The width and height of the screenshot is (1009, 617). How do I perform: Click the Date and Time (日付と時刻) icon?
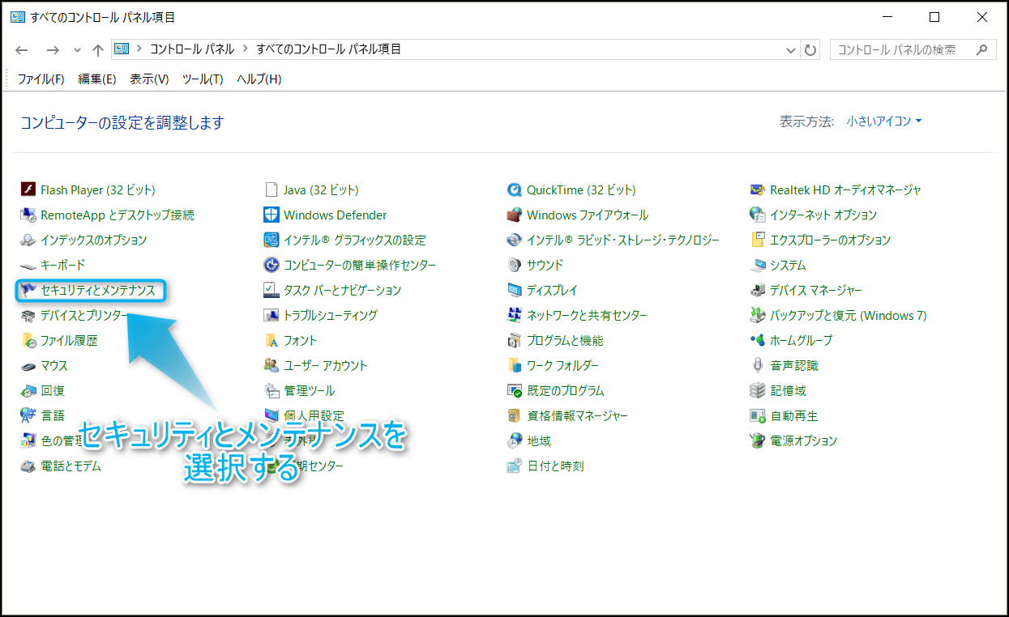(x=515, y=466)
